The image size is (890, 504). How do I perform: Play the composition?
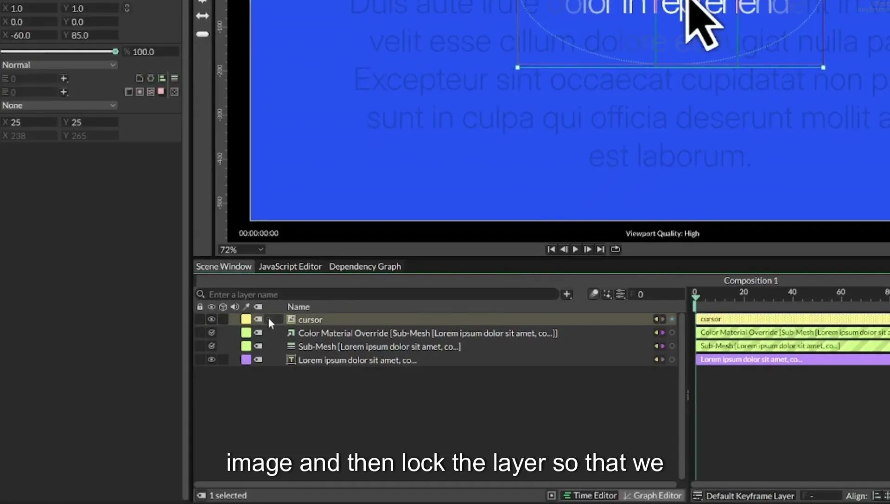click(x=576, y=249)
